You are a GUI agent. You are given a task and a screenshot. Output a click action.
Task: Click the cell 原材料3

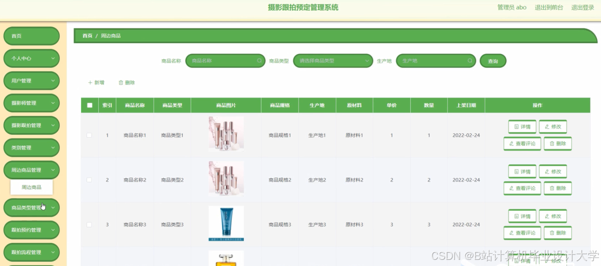click(354, 224)
